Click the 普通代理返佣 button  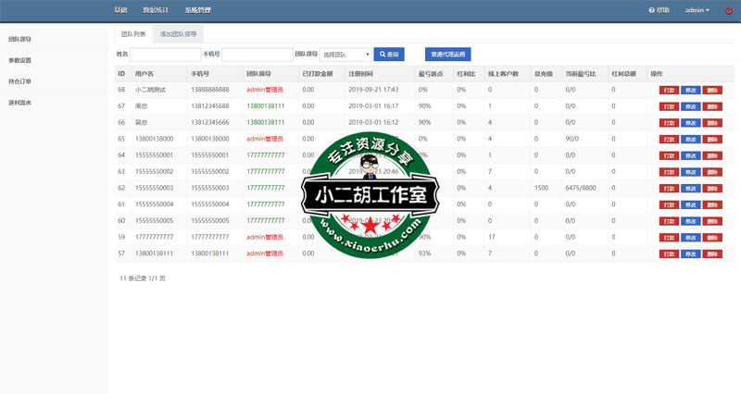click(x=447, y=55)
